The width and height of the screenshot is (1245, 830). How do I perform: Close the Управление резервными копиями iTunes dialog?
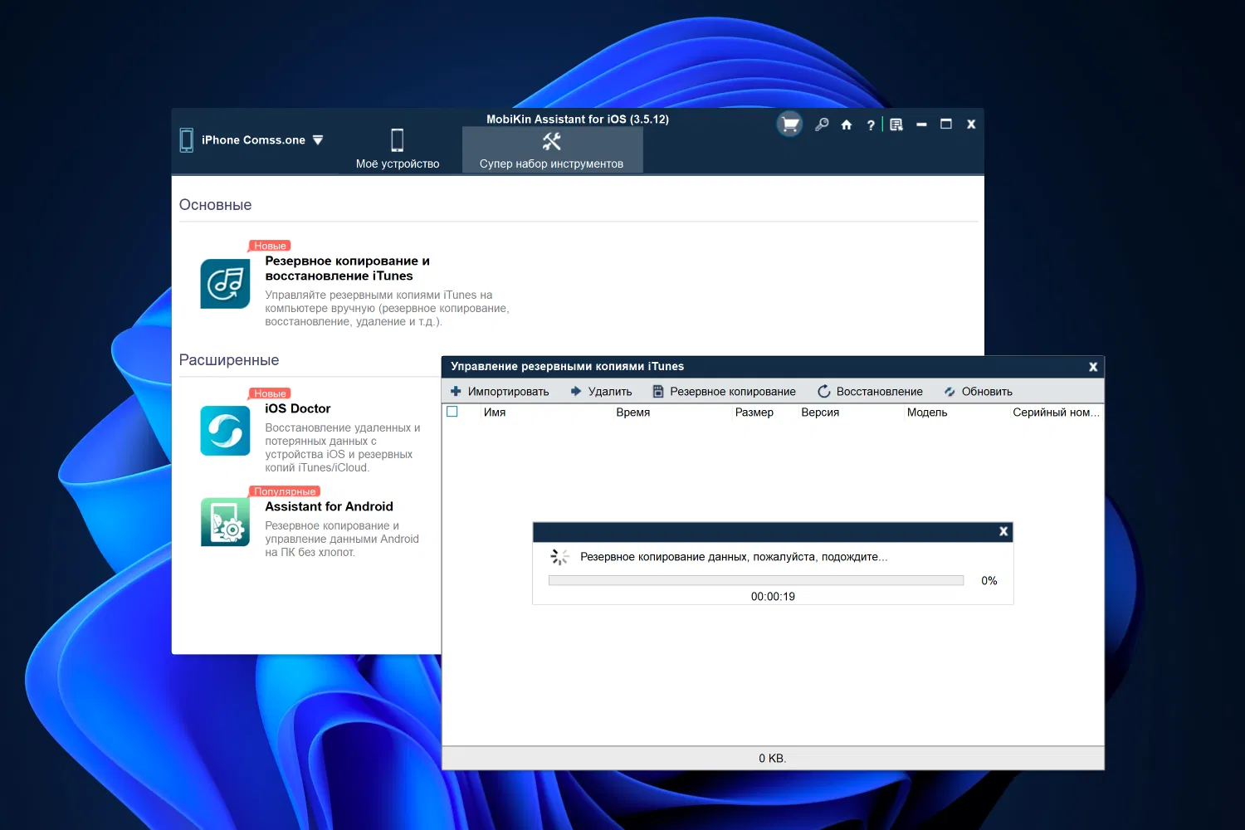(1093, 367)
